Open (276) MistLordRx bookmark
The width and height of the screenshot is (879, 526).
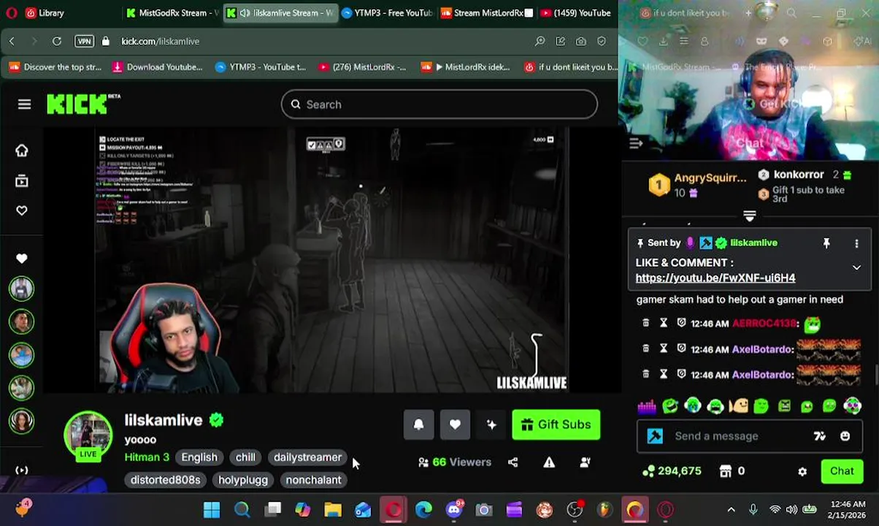point(362,66)
